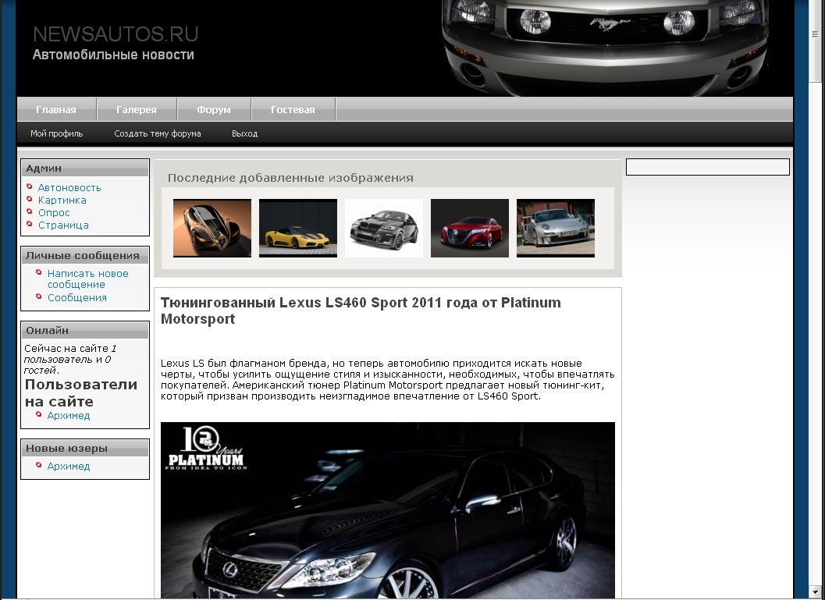Image resolution: width=825 pixels, height=600 pixels.
Task: Click the Lexus article intro paragraph
Action: click(x=388, y=380)
